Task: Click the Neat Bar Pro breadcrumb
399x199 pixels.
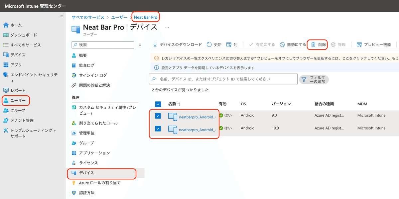Action: (146, 17)
